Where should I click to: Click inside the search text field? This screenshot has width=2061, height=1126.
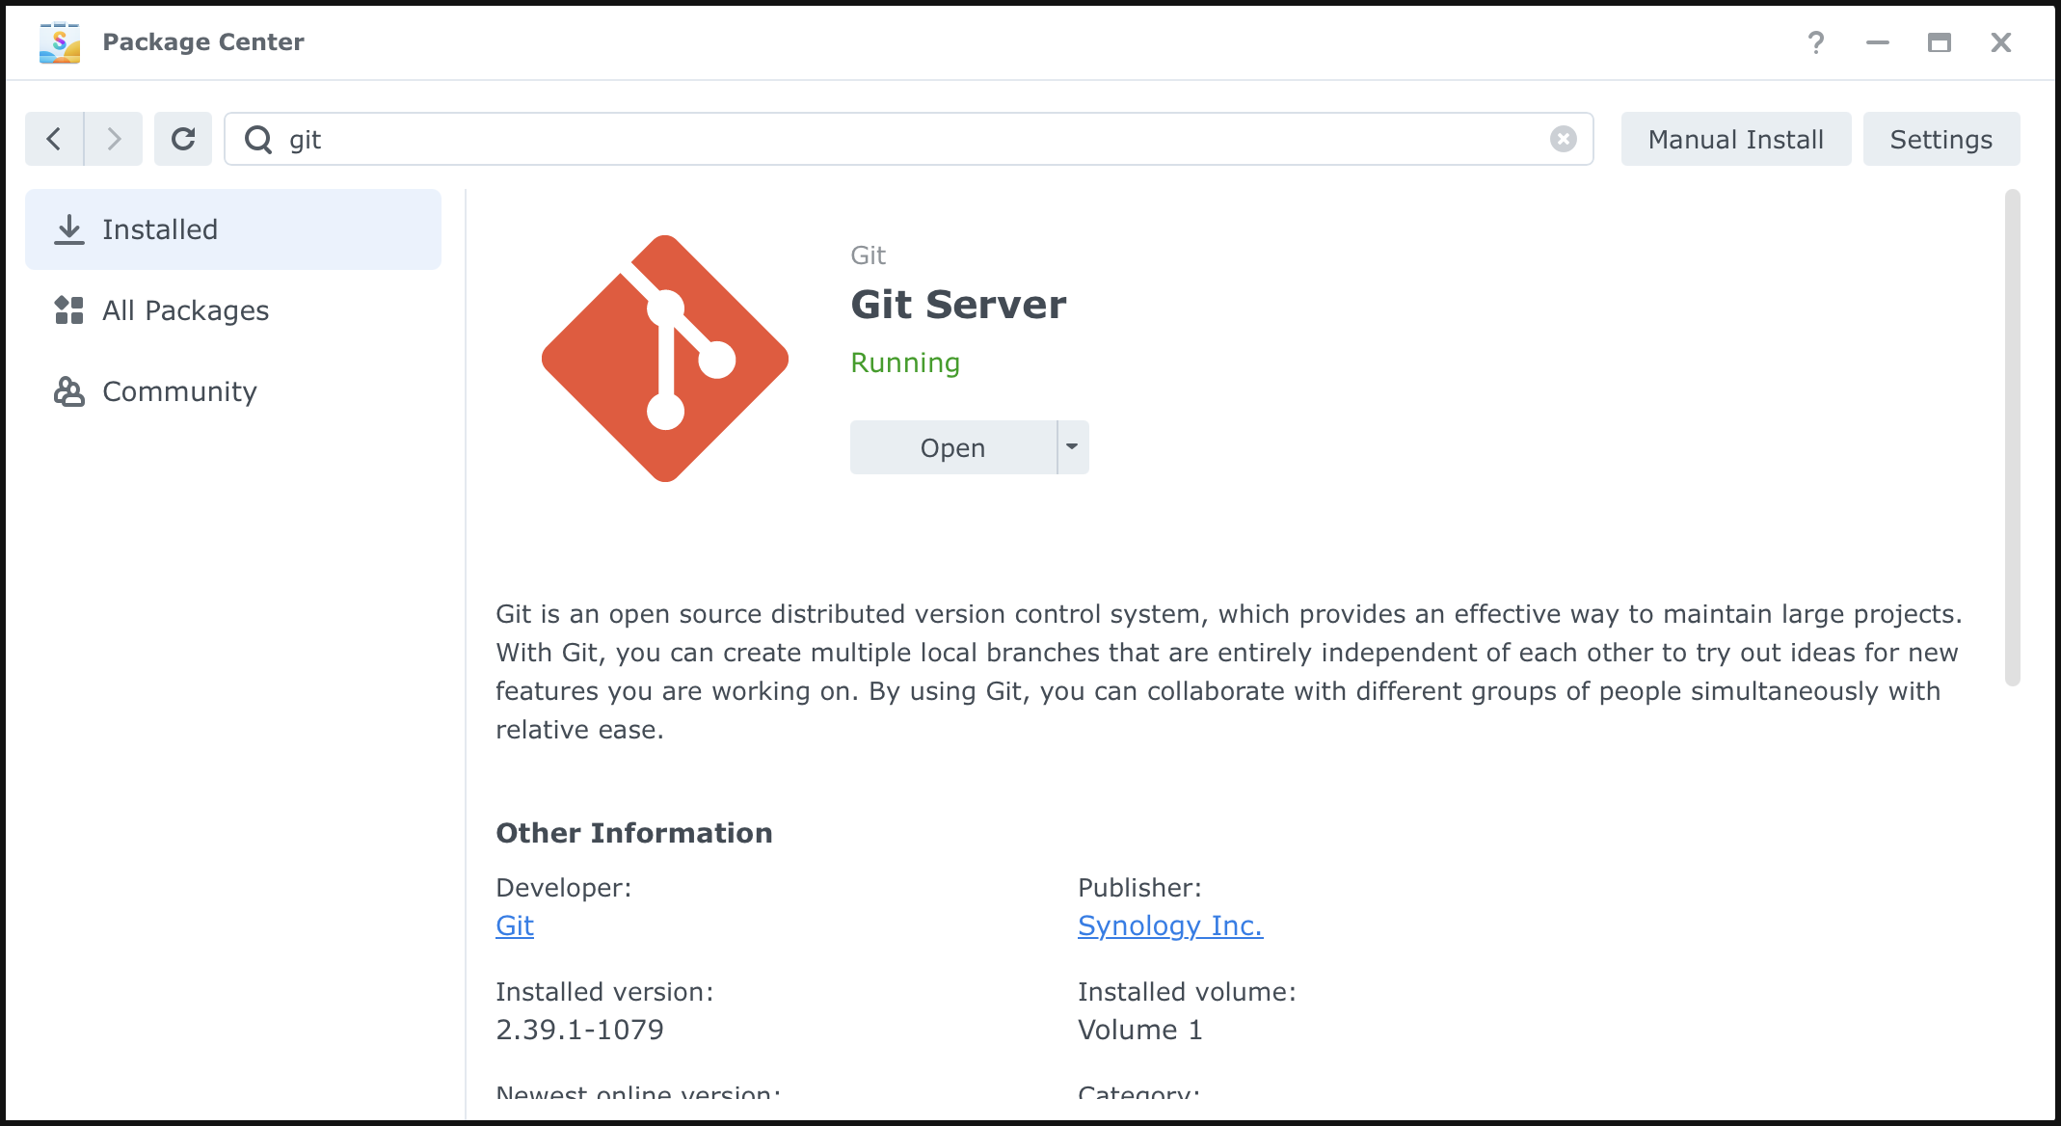(x=906, y=140)
